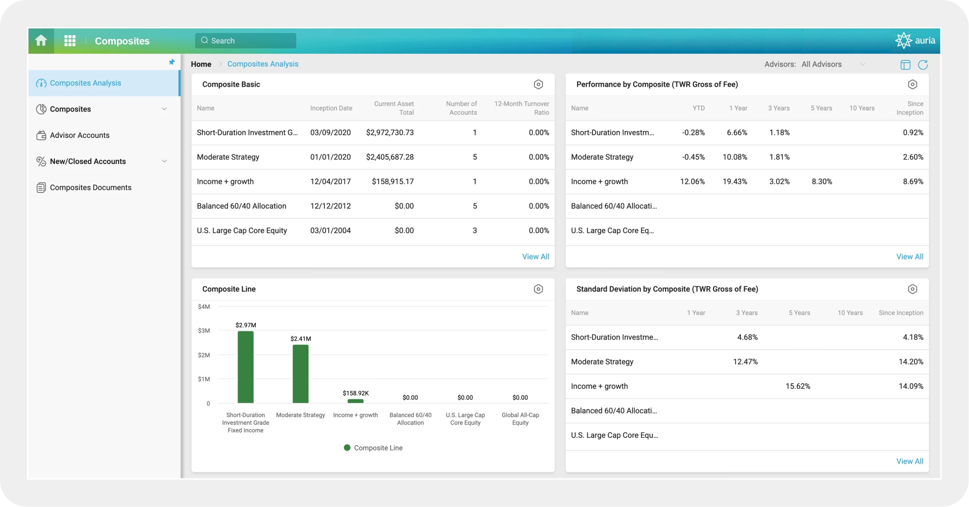
Task: Select Advisor Accounts in sidebar
Action: pyautogui.click(x=79, y=135)
